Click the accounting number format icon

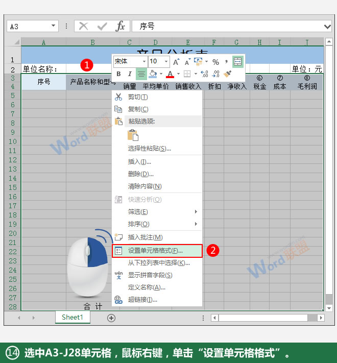pos(198,61)
